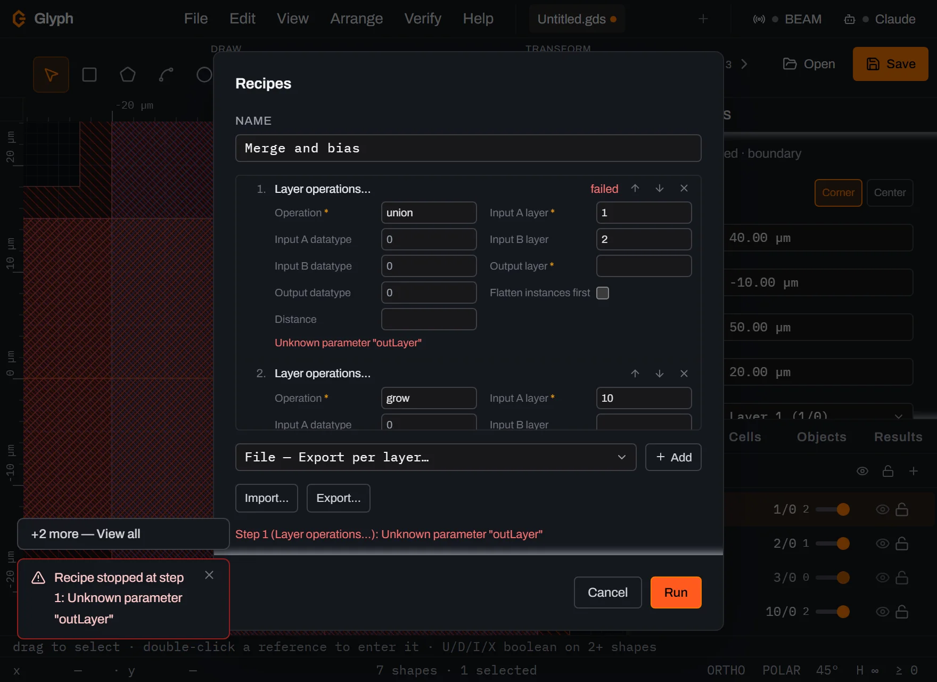Select the Polygon draw tool
This screenshot has height=682, width=937.
coord(128,75)
